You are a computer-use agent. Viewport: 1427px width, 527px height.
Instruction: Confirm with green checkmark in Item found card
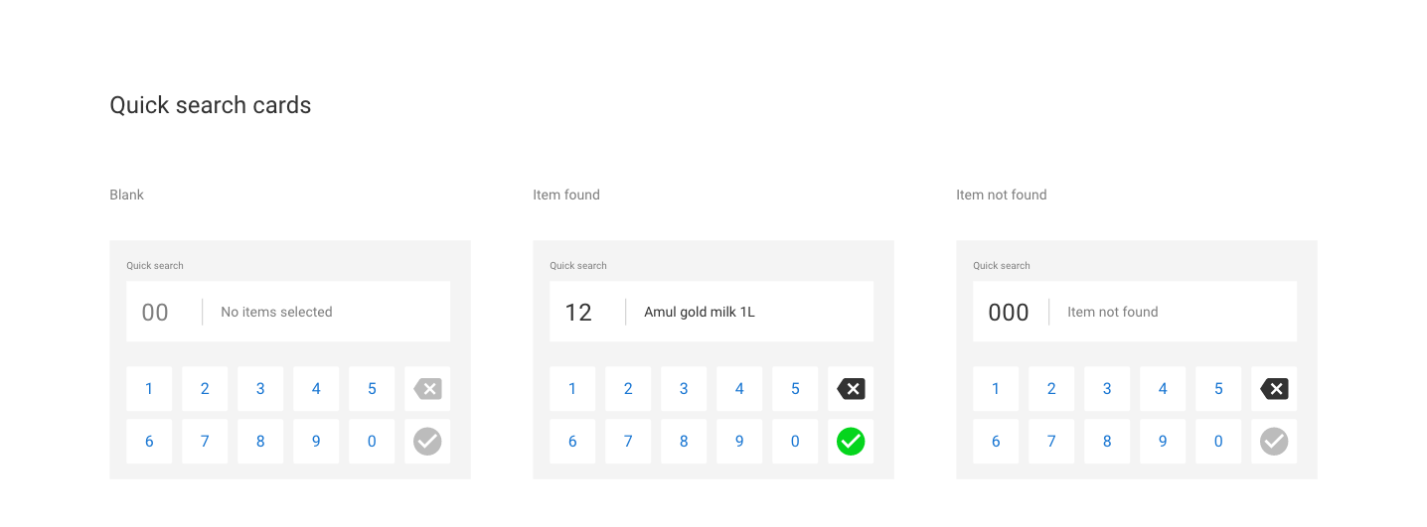(x=851, y=442)
